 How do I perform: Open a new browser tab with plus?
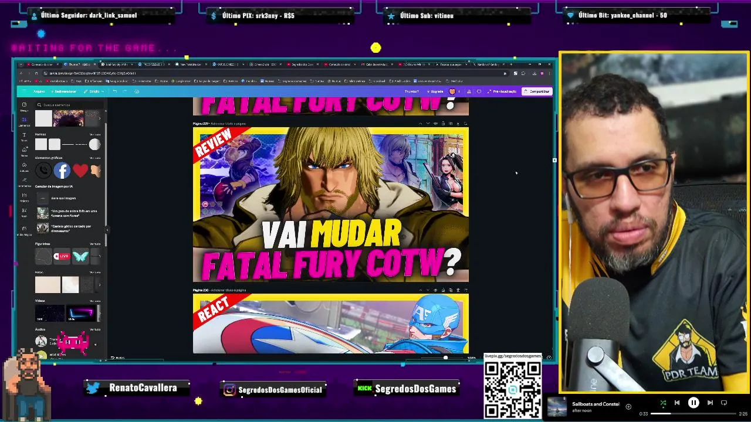pyautogui.click(x=511, y=64)
